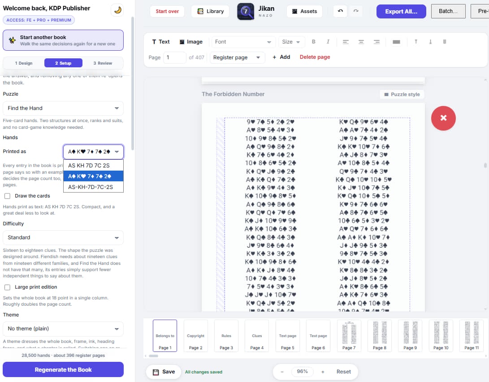This screenshot has height=382, width=489.
Task: Switch to the 3 Review tab
Action: pyautogui.click(x=103, y=63)
